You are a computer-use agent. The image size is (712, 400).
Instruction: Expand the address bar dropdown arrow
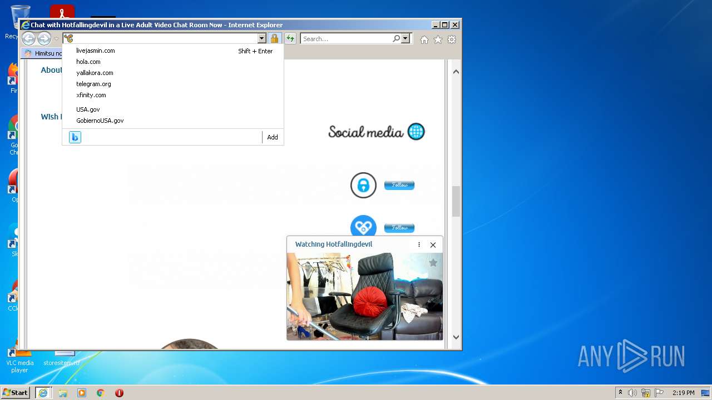tap(261, 38)
